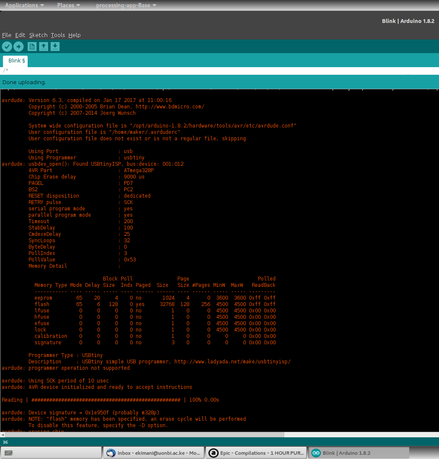This screenshot has width=439, height=459.
Task: Click the 'AVR device initialized' console line
Action: point(97,387)
